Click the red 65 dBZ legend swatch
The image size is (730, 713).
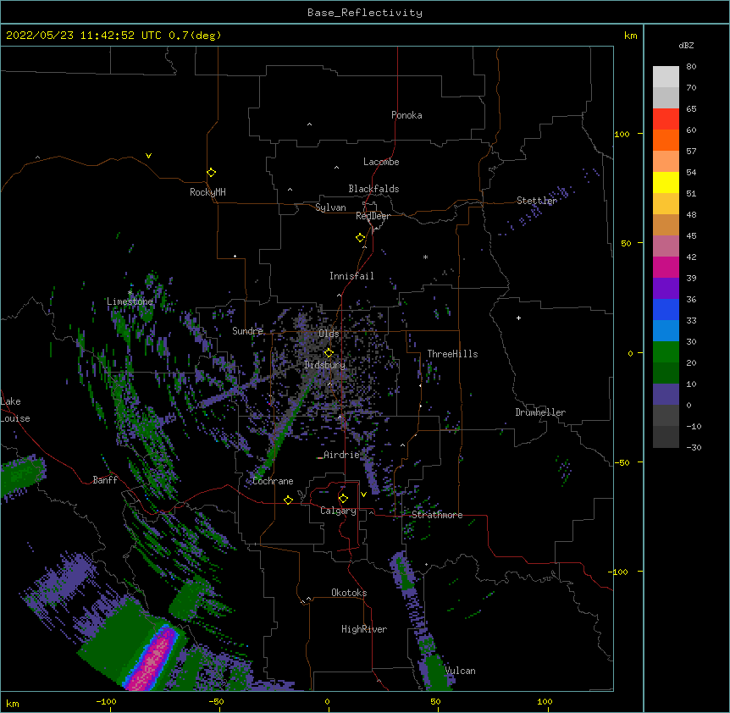(666, 119)
